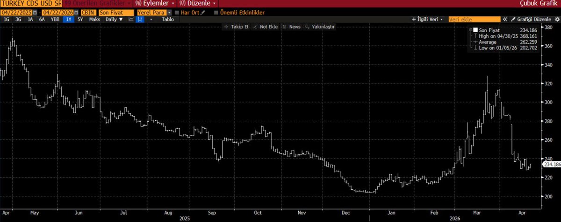Collapse the legend tree box icon
Viewport: 561px width, 222px height.
tap(470, 30)
